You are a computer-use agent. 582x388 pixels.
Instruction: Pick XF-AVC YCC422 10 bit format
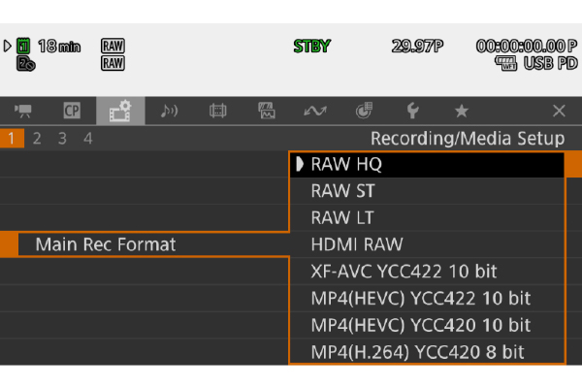coord(427,272)
